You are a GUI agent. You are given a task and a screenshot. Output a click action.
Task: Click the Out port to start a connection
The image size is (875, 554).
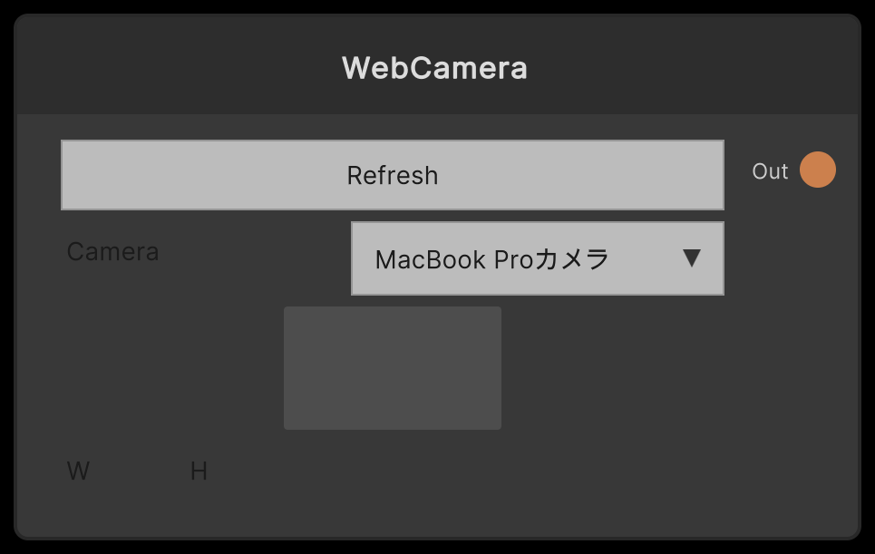click(818, 170)
